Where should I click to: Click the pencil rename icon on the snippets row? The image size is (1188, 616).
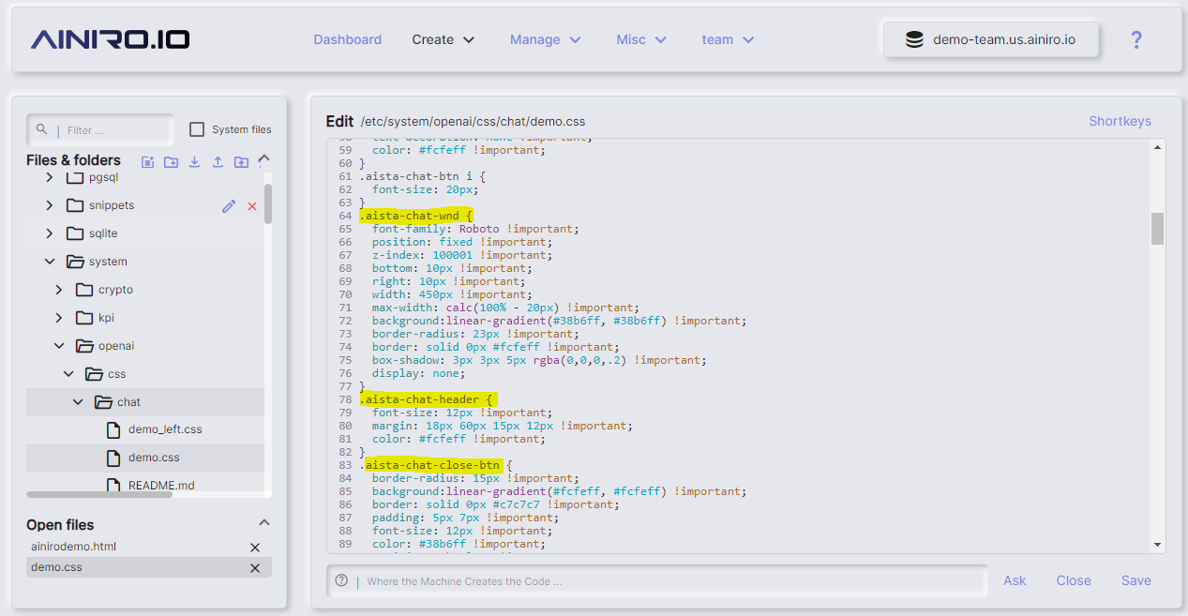pyautogui.click(x=229, y=206)
